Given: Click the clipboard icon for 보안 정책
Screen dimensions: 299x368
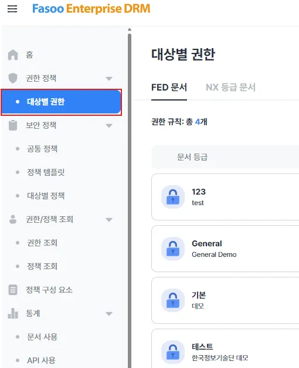Looking at the screenshot, I should 13,125.
